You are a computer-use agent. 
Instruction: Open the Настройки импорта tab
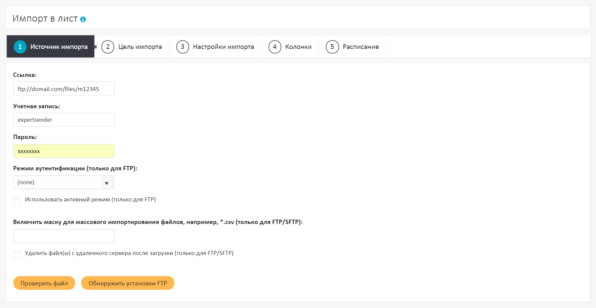[223, 47]
